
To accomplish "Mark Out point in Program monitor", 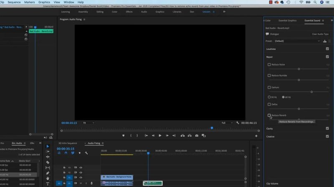I will (137, 135).
